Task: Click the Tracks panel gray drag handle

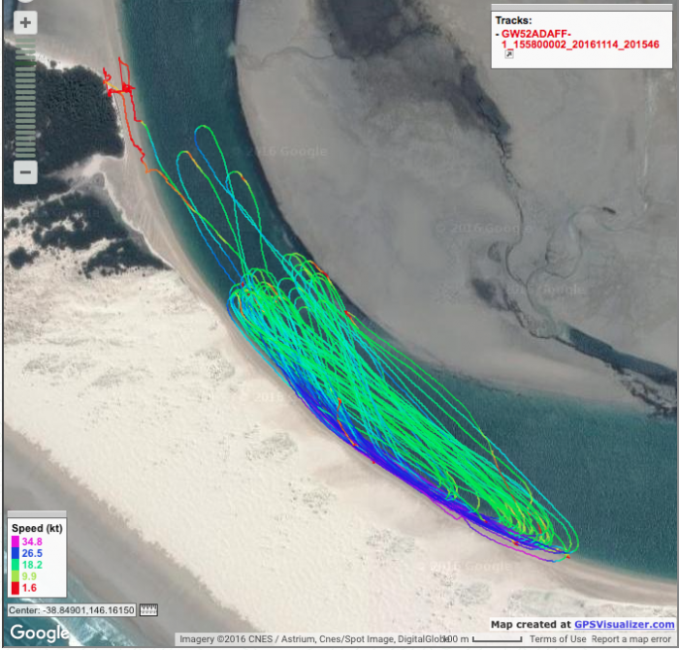Action: 582,8
